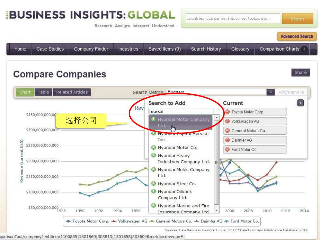Click plus icon for Hyundai Capital Service Inc.
The width and height of the screenshot is (320, 240).
click(153, 133)
